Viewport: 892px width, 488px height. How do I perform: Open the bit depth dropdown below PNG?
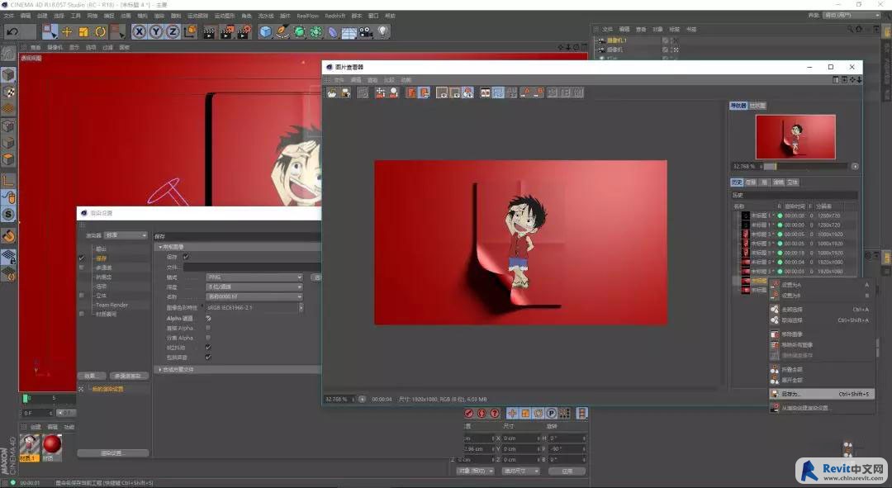click(254, 287)
